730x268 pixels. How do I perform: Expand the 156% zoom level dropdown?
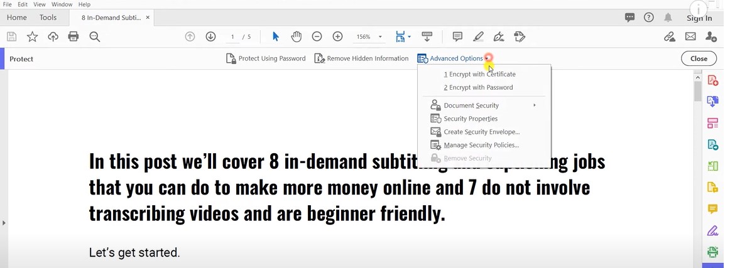click(x=380, y=37)
